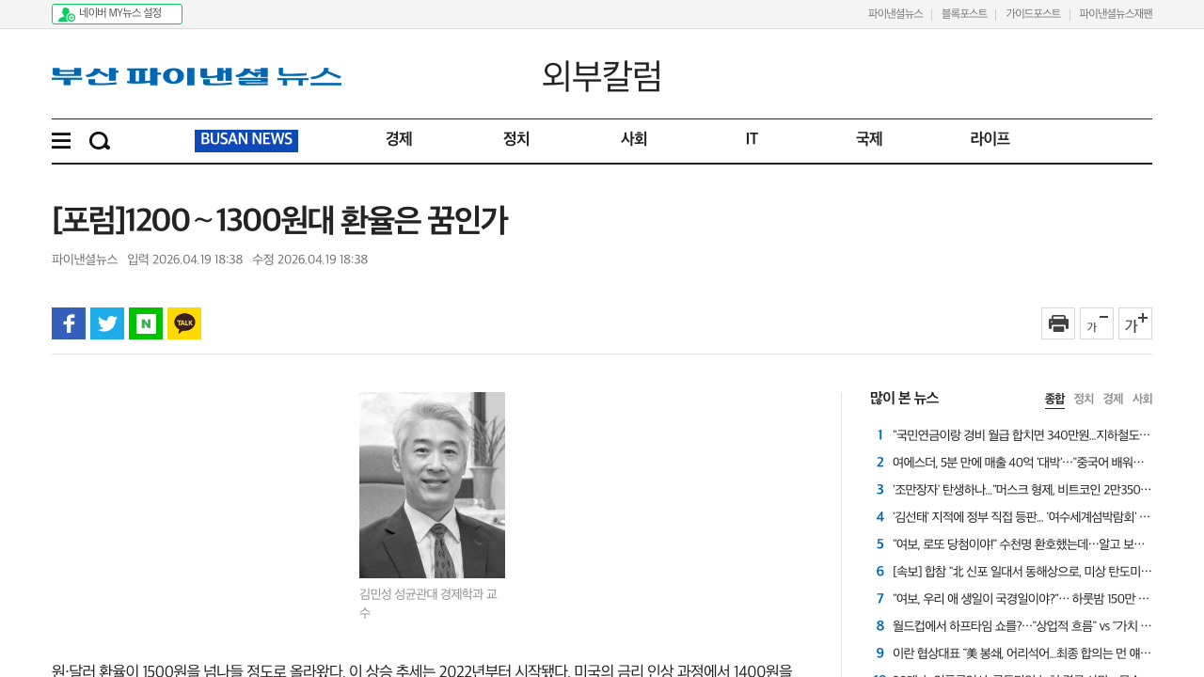This screenshot has width=1204, height=677.
Task: Share article on Naver
Action: [146, 323]
